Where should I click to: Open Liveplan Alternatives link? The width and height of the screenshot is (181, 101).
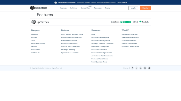click(x=130, y=34)
